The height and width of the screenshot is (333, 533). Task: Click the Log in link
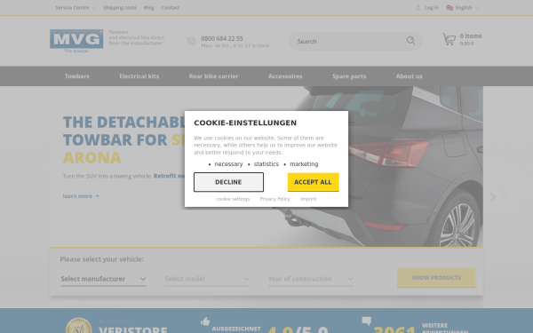tap(432, 7)
